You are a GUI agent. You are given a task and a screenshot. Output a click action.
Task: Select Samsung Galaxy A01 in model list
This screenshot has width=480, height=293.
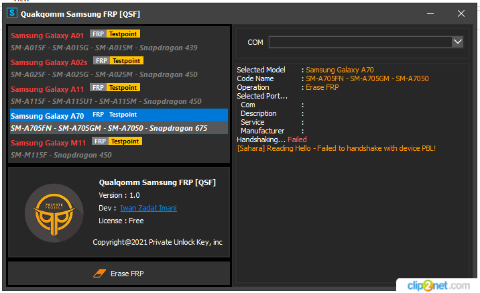pos(47,36)
